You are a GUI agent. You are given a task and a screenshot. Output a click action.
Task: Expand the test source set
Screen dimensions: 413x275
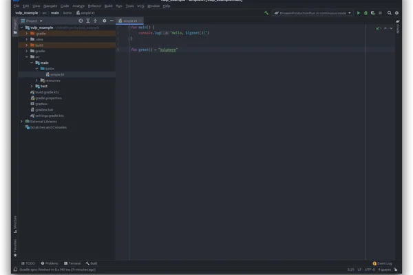click(32, 86)
